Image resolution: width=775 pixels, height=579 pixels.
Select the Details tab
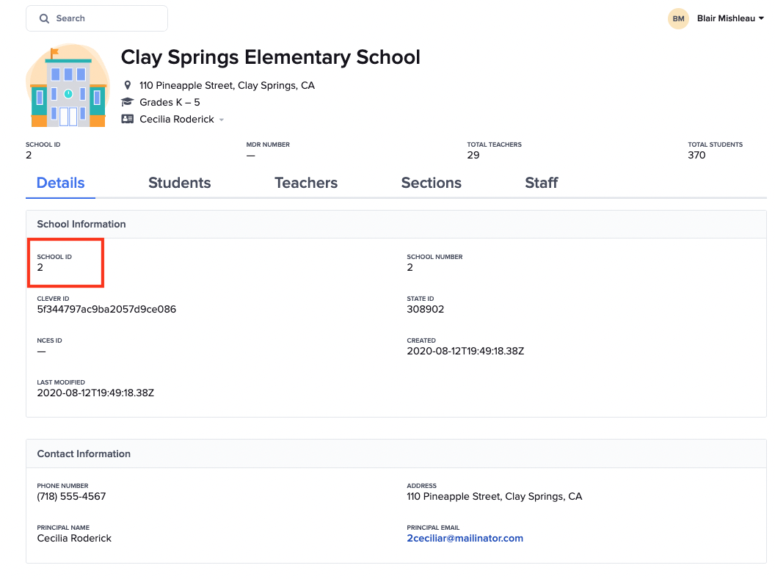(61, 183)
